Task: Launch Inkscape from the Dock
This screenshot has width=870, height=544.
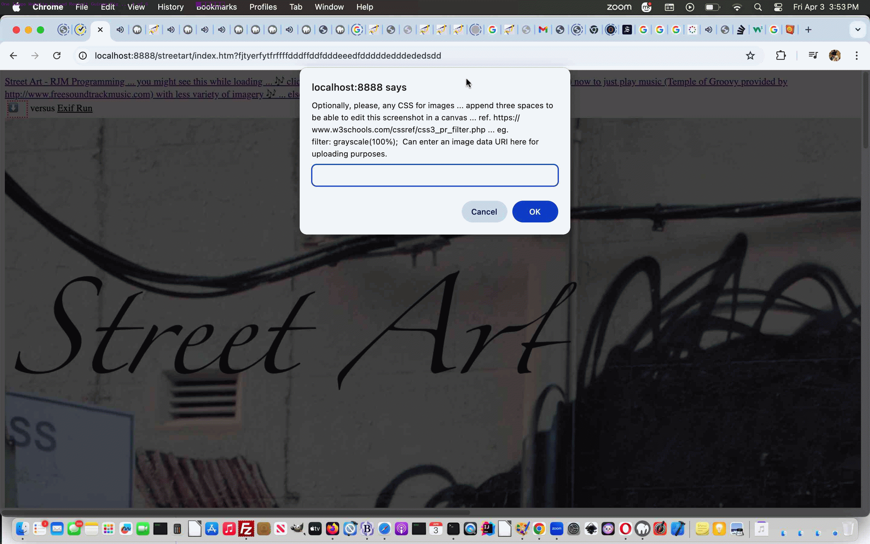Action: [x=591, y=529]
